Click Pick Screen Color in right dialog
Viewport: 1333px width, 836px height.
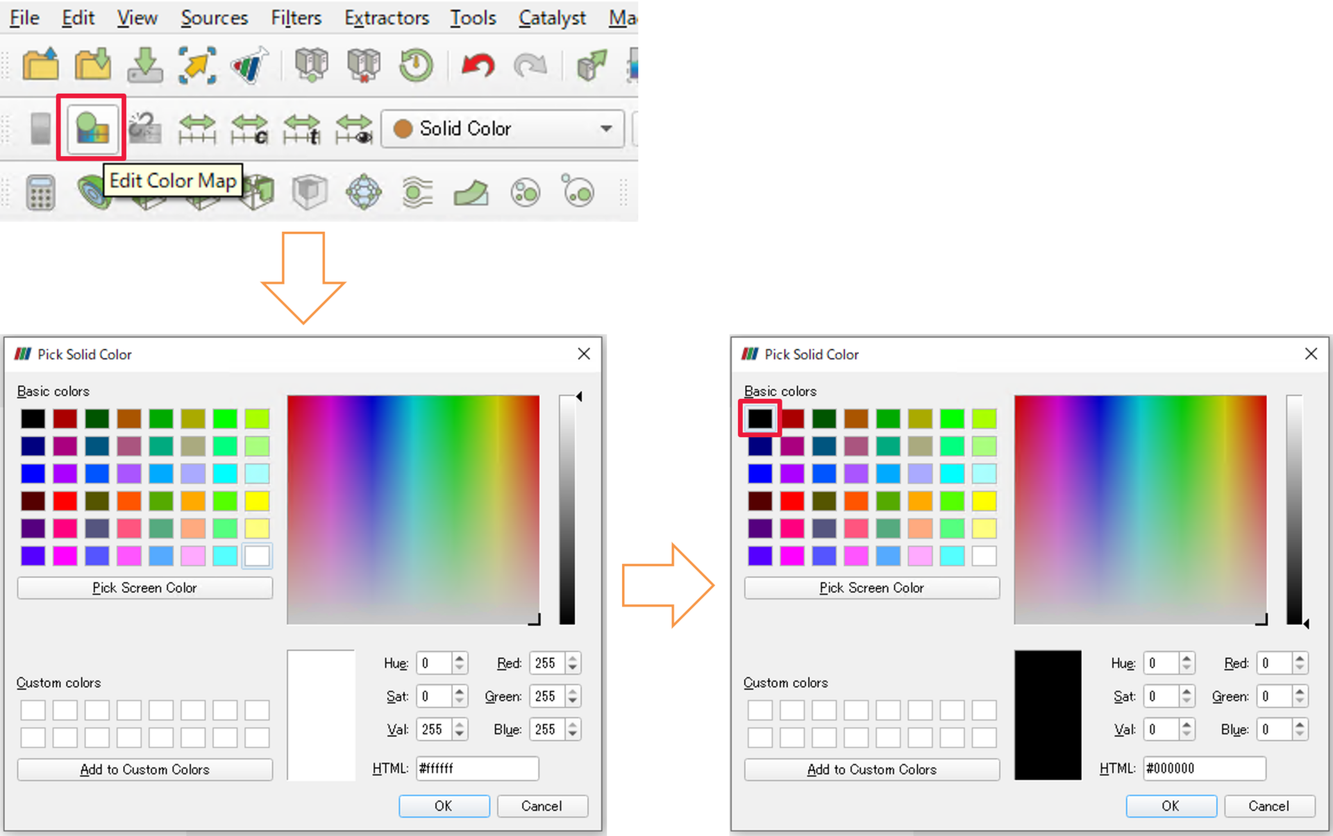(871, 588)
